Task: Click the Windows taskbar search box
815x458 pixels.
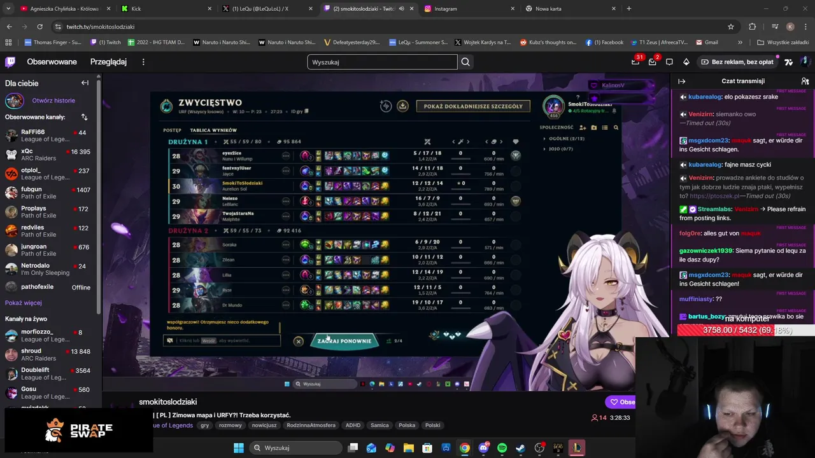Action: (295, 448)
